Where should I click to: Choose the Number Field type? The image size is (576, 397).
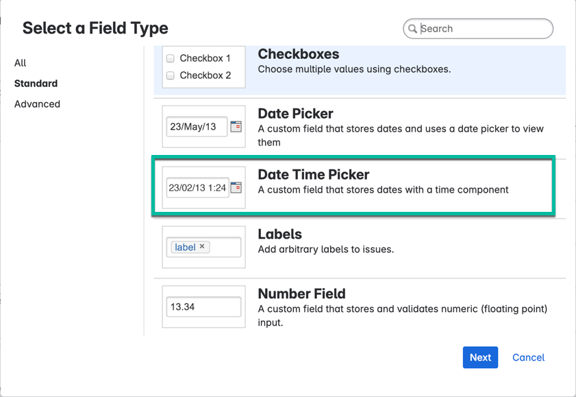tap(301, 294)
